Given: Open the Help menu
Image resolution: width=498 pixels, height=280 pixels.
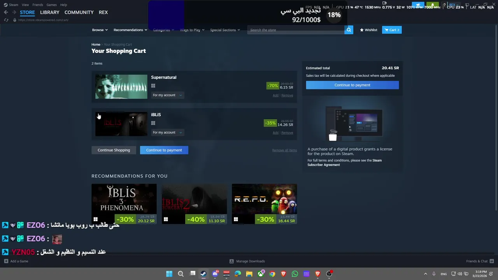Looking at the screenshot, I should point(63,5).
